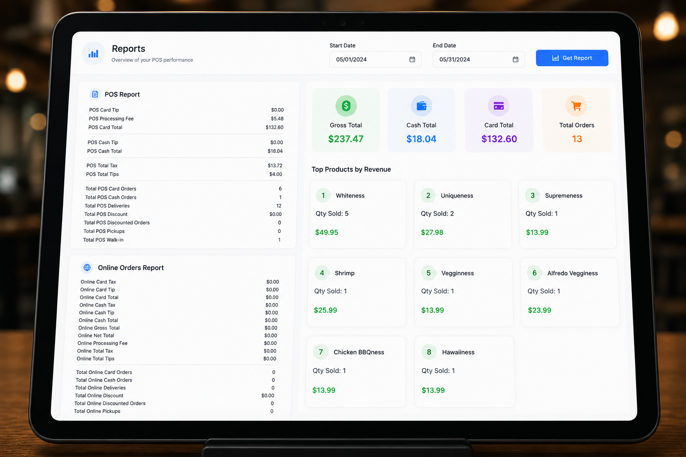Click the Total Orders shopping cart icon
This screenshot has height=457, width=686.
[x=577, y=106]
